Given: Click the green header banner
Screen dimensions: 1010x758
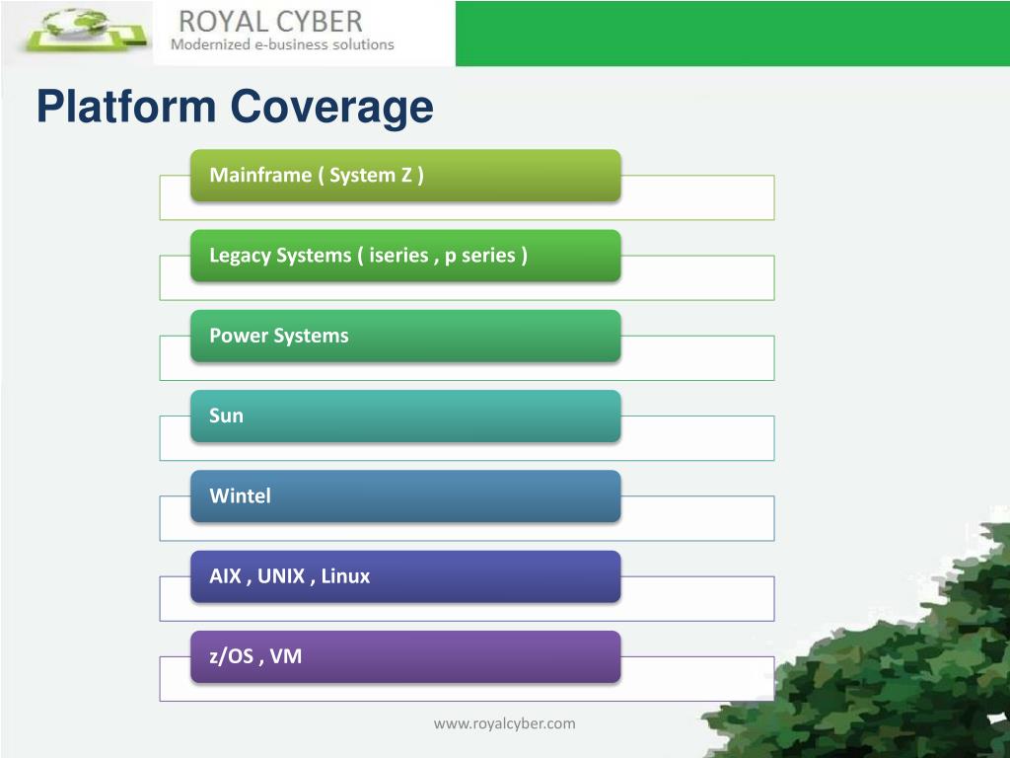Looking at the screenshot, I should [x=733, y=33].
